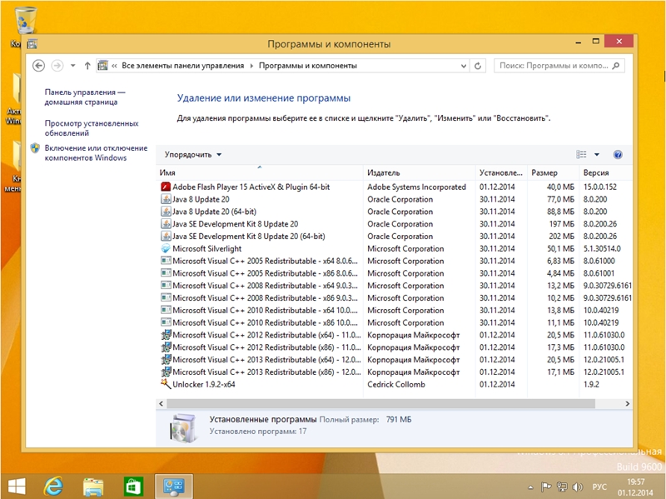Image resolution: width=666 pixels, height=499 pixels.
Task: Sort by the Установлено date column
Action: coord(501,172)
